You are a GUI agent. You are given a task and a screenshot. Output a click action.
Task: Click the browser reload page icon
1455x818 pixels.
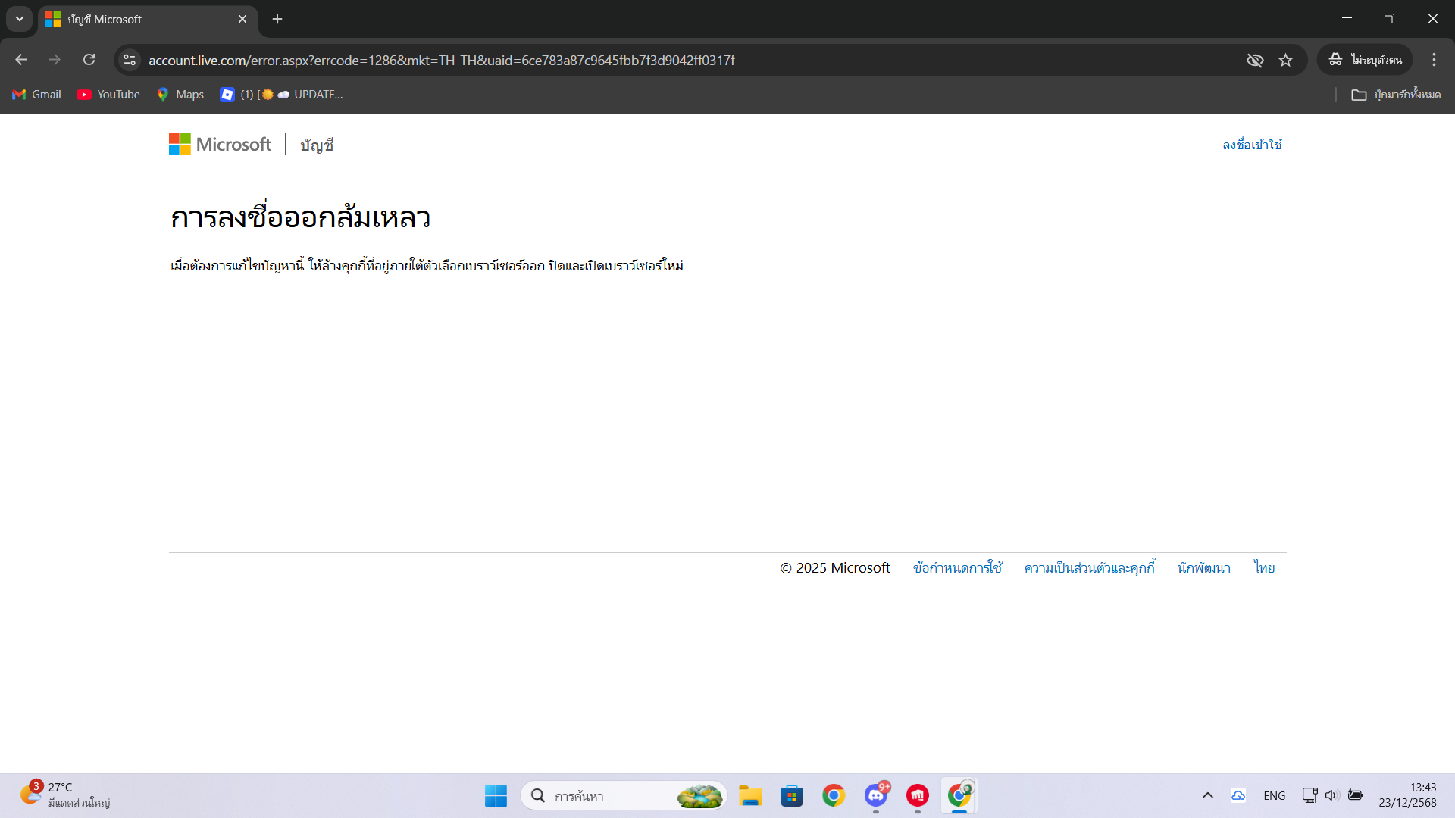coord(89,60)
